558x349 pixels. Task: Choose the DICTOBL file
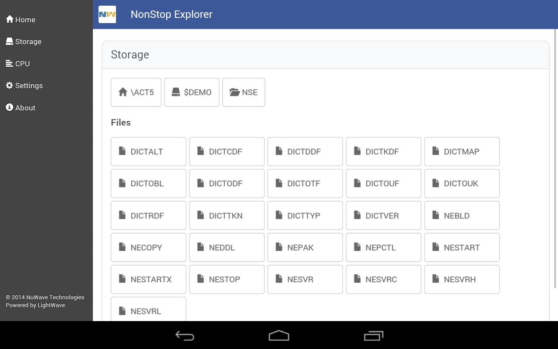(149, 183)
